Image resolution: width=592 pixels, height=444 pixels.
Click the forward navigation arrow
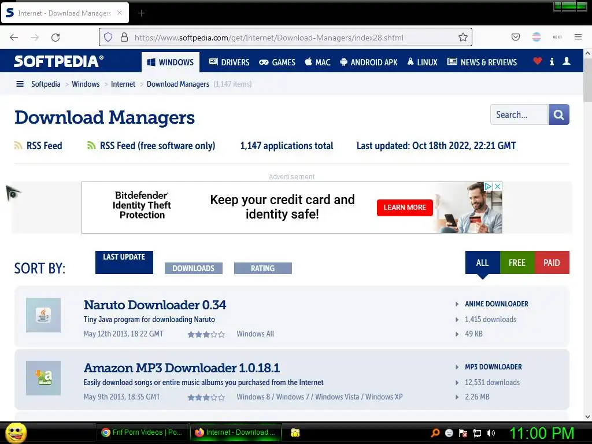(35, 38)
